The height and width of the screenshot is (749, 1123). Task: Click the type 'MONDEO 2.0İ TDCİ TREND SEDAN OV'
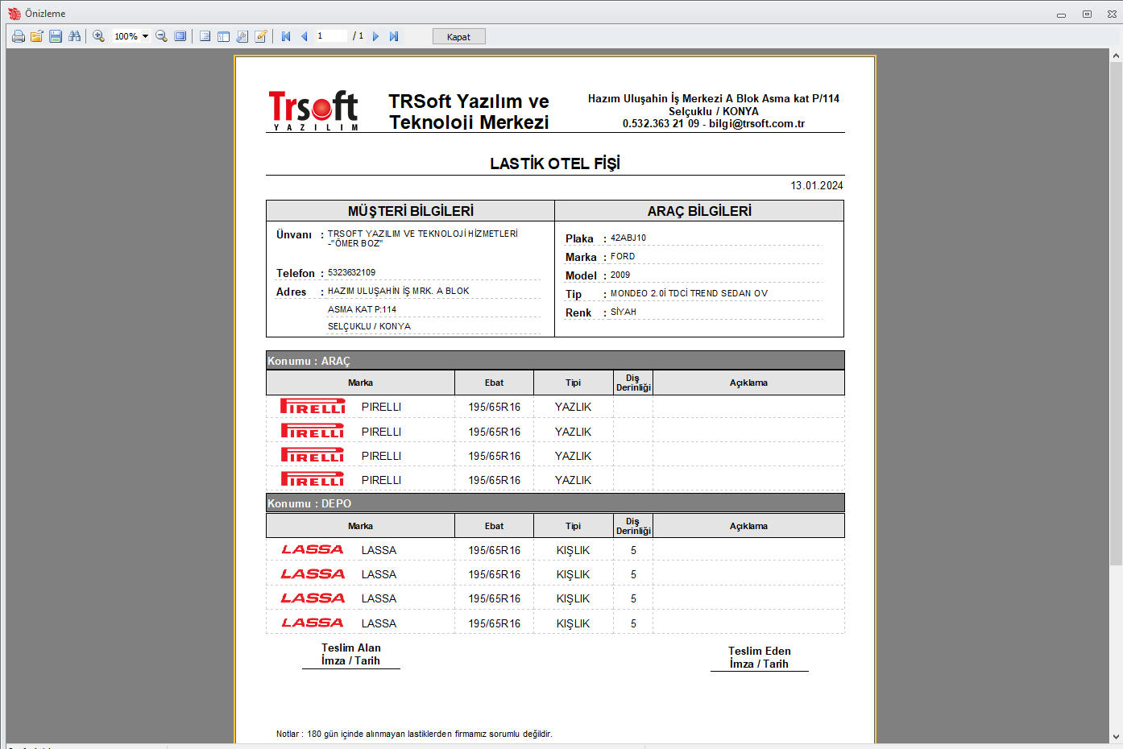click(x=689, y=294)
